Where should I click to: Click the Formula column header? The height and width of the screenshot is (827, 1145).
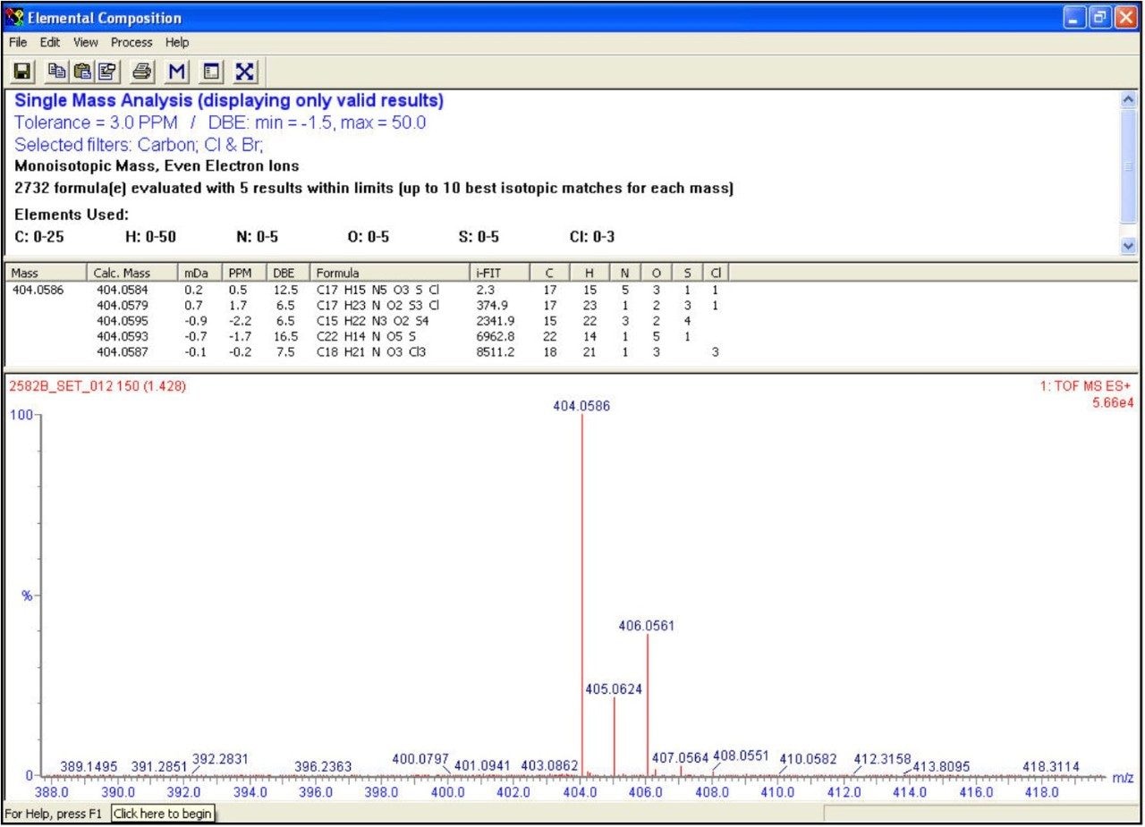(389, 273)
